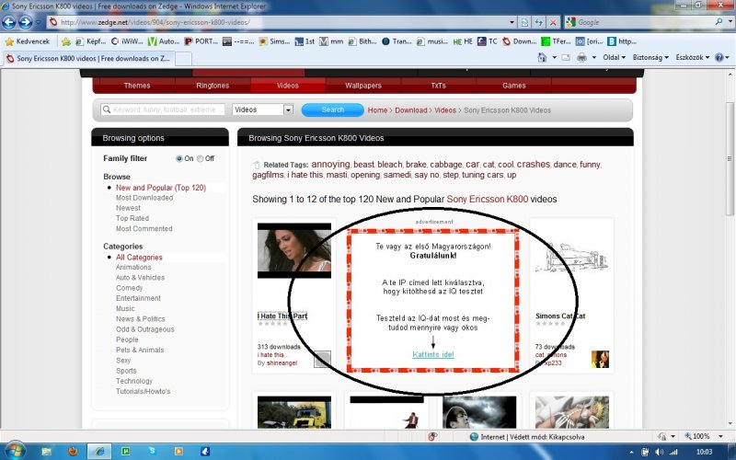This screenshot has width=736, height=460.
Task: Click the Kattints ide! ad link
Action: (432, 354)
